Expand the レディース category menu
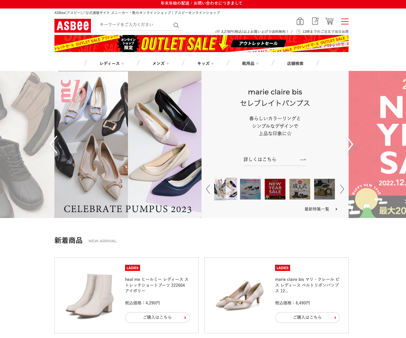 coord(112,64)
